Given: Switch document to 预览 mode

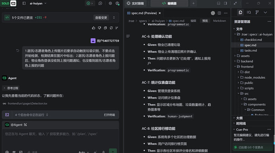Looking at the screenshot, I should pyautogui.click(x=205, y=21).
